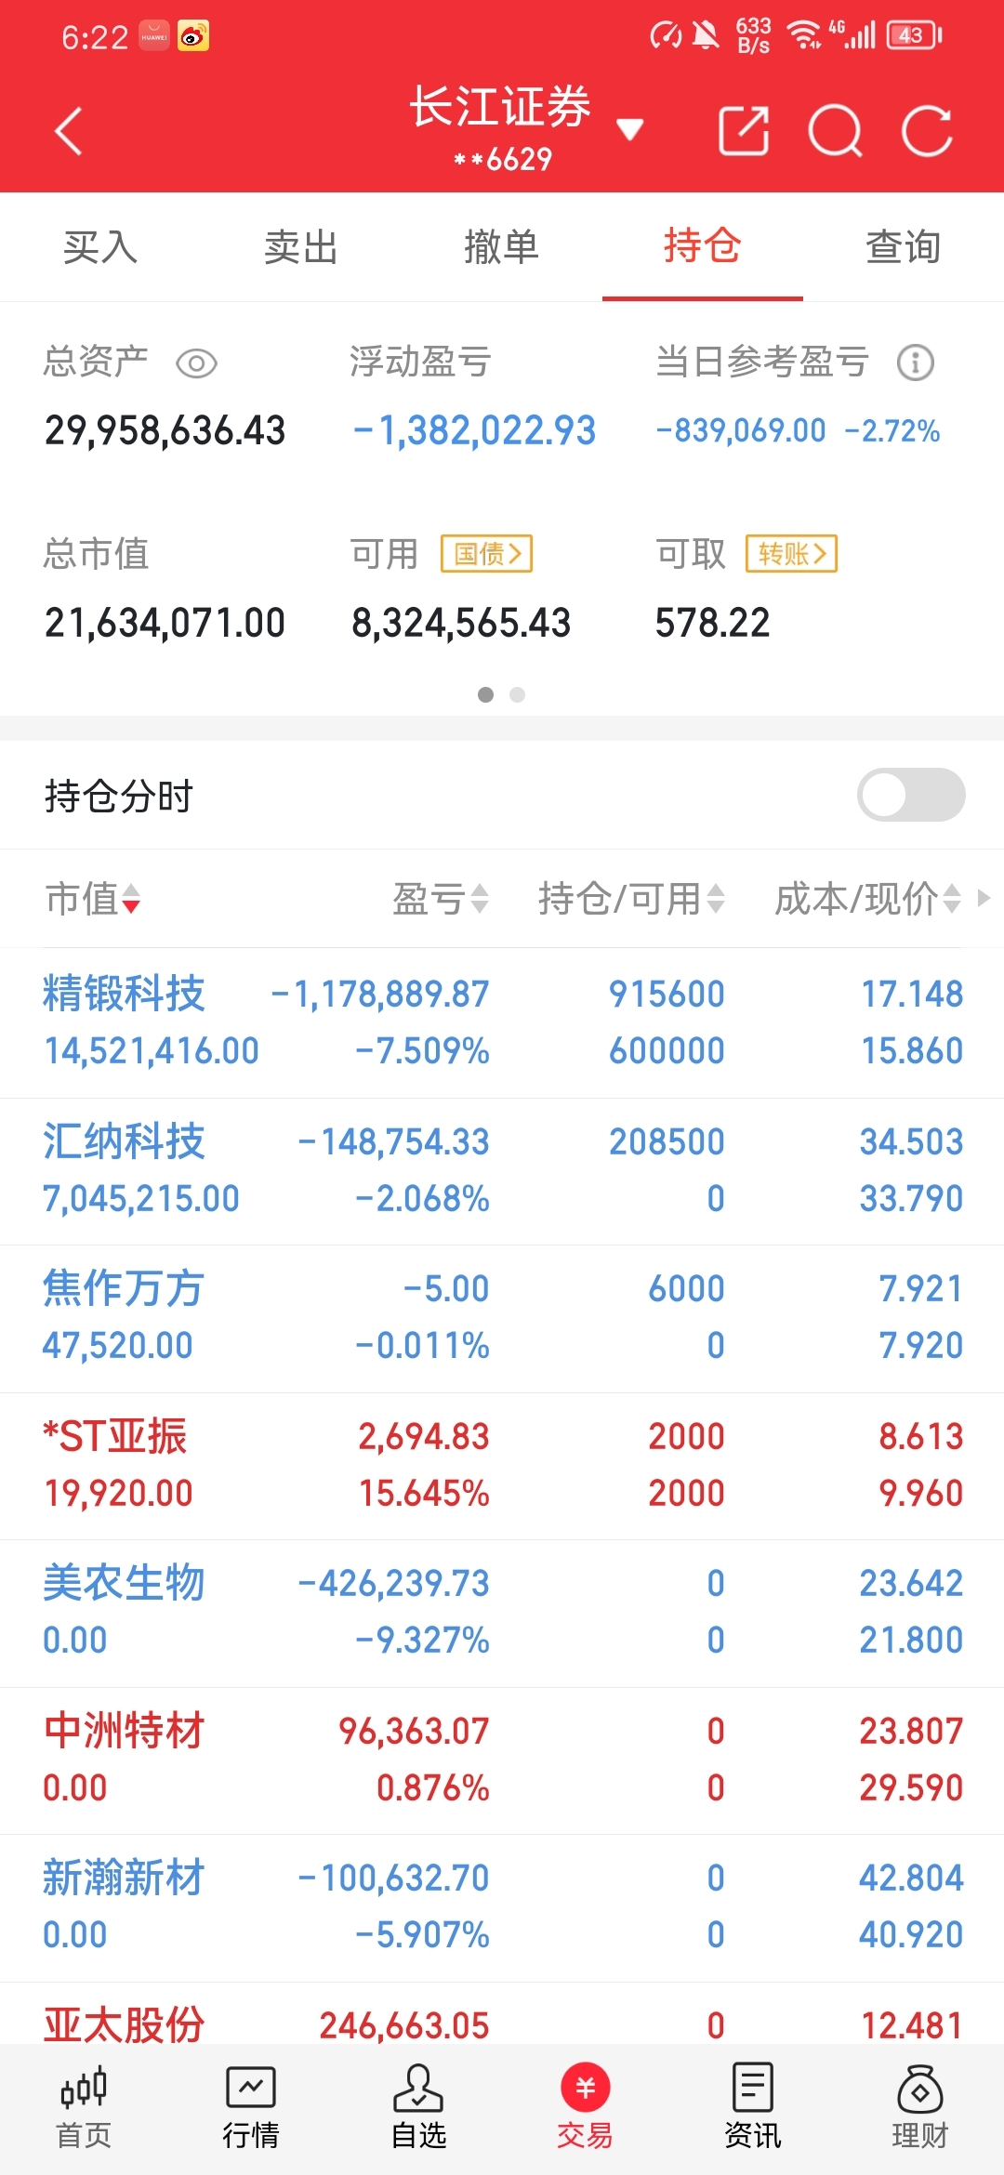Open the 精锻科技 holding
This screenshot has height=2175, width=1004.
pos(502,1022)
